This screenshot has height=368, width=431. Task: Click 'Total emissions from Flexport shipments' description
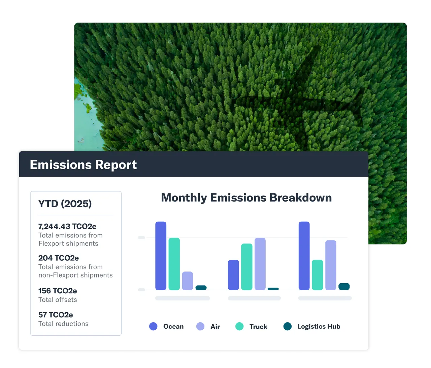tap(70, 240)
